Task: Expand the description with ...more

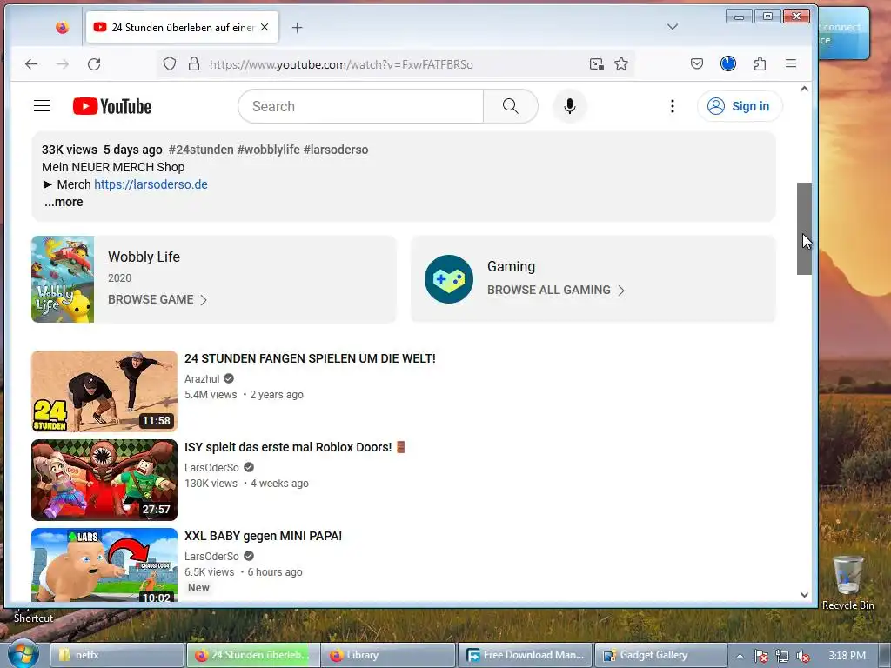Action: (x=64, y=202)
